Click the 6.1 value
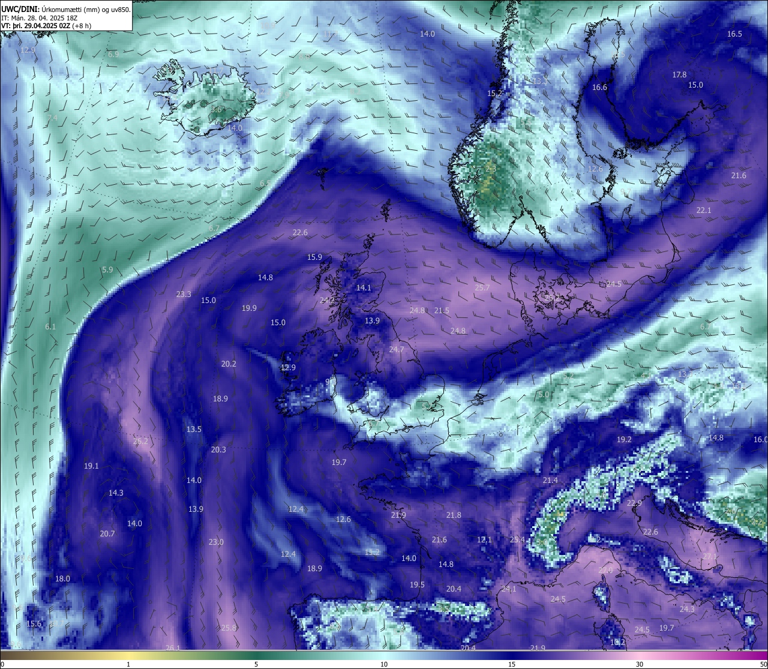768x669 pixels. pos(50,327)
